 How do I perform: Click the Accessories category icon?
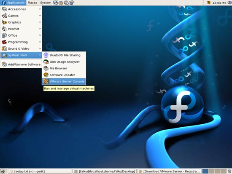click(x=4, y=9)
